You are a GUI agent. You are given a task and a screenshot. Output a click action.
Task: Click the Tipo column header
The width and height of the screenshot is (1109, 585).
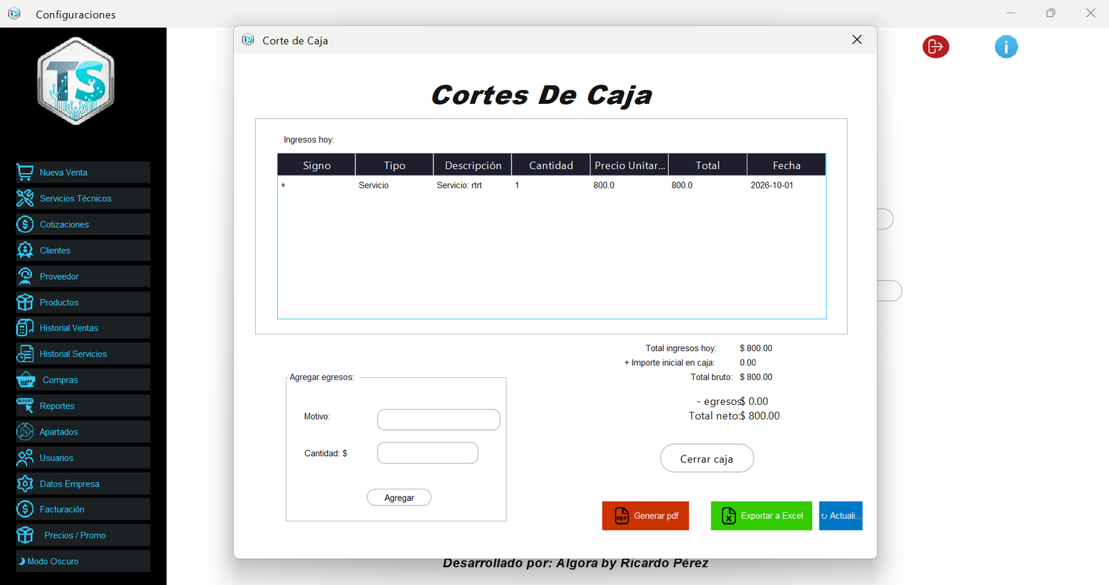[394, 165]
